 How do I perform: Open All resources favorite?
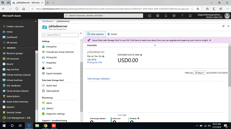pos(11,59)
